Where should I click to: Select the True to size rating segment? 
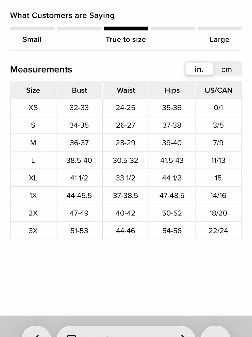[126, 29]
